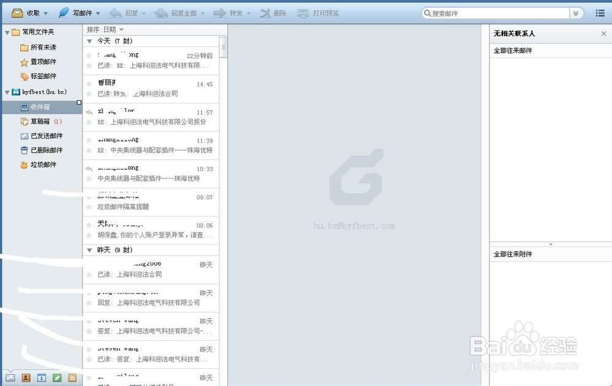Expand the search options chevron

pos(576,13)
